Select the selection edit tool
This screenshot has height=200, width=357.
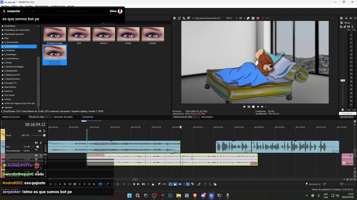[113, 184]
